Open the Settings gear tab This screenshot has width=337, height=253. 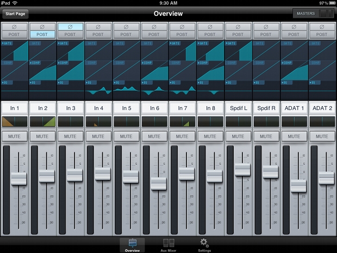click(204, 245)
